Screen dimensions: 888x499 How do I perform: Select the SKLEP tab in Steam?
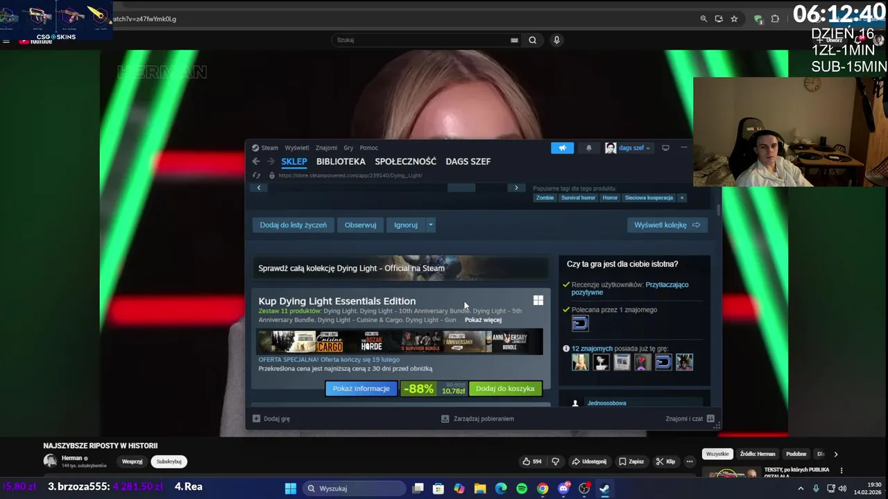[294, 161]
